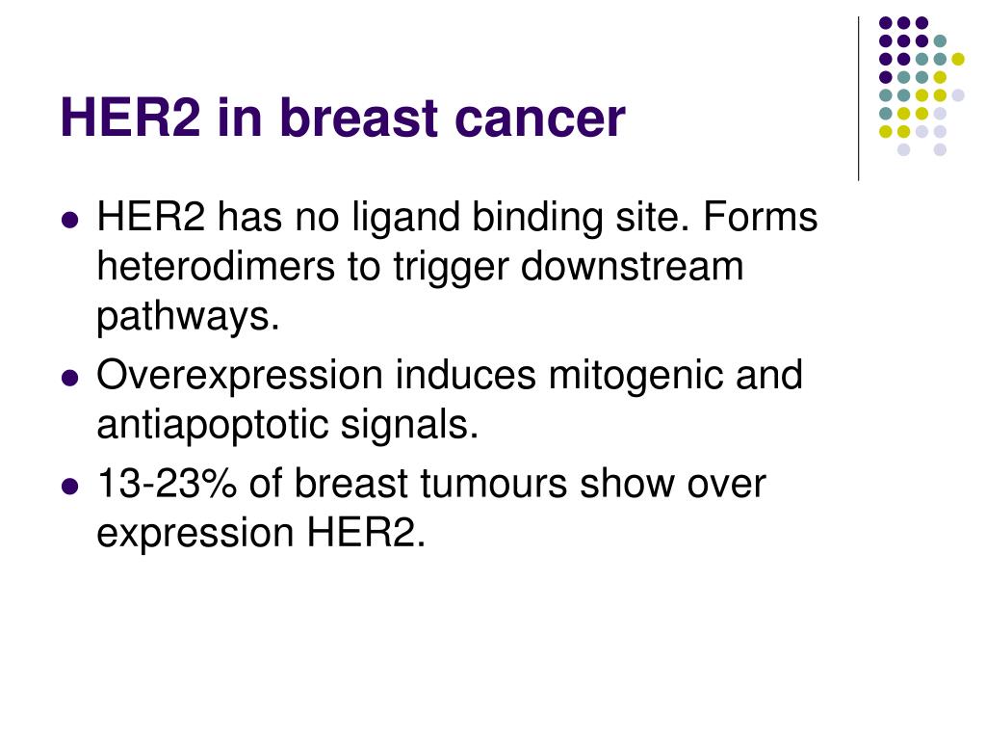This screenshot has height=740, width=986.
Task: Click the bullet before '13-23% of breast tumours'
Action: [70, 487]
